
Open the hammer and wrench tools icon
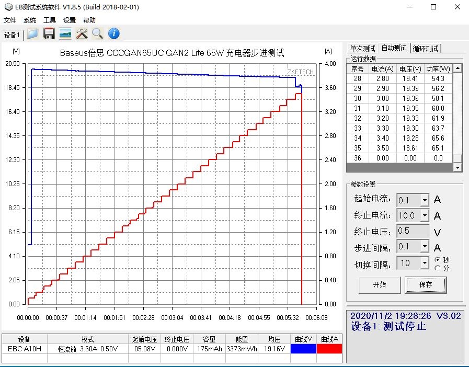click(82, 34)
